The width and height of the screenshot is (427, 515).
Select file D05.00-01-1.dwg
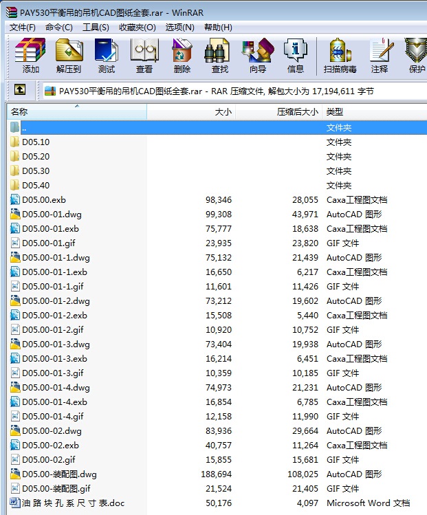(56, 257)
